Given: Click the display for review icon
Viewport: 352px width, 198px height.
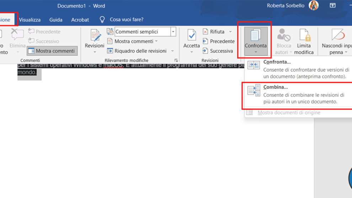Looking at the screenshot, I should 110,32.
